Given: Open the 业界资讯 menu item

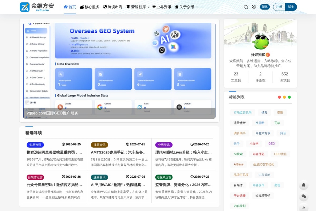Looking at the screenshot, I should (162, 7).
